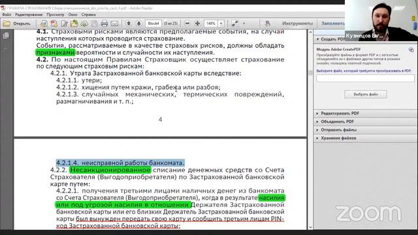Click the 149% zoom value field
The height and width of the screenshot is (235, 418).
(211, 23)
